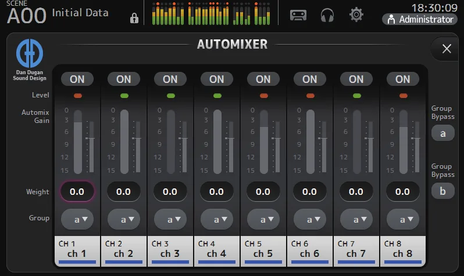Select the CH 4 channel name tab

pyautogui.click(x=217, y=251)
